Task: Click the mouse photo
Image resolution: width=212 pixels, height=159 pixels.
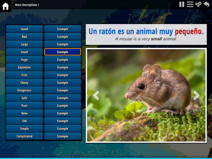Action: [146, 95]
